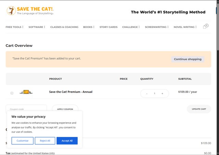This screenshot has width=219, height=155.
Task: Click the $109.00 cart totals value
Action: tap(206, 143)
